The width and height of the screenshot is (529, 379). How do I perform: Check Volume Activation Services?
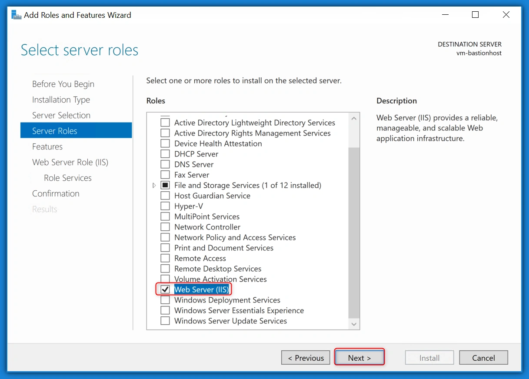click(x=165, y=279)
